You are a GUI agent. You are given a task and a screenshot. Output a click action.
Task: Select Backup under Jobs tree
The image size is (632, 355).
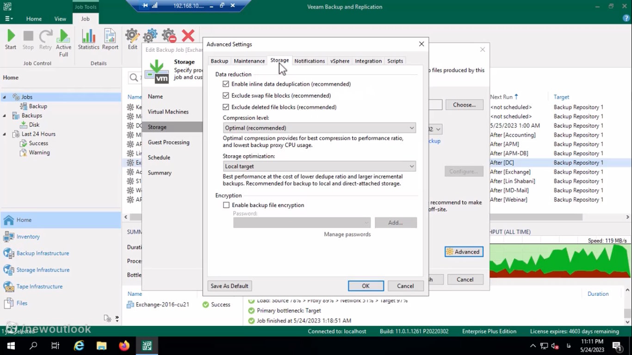point(33,106)
